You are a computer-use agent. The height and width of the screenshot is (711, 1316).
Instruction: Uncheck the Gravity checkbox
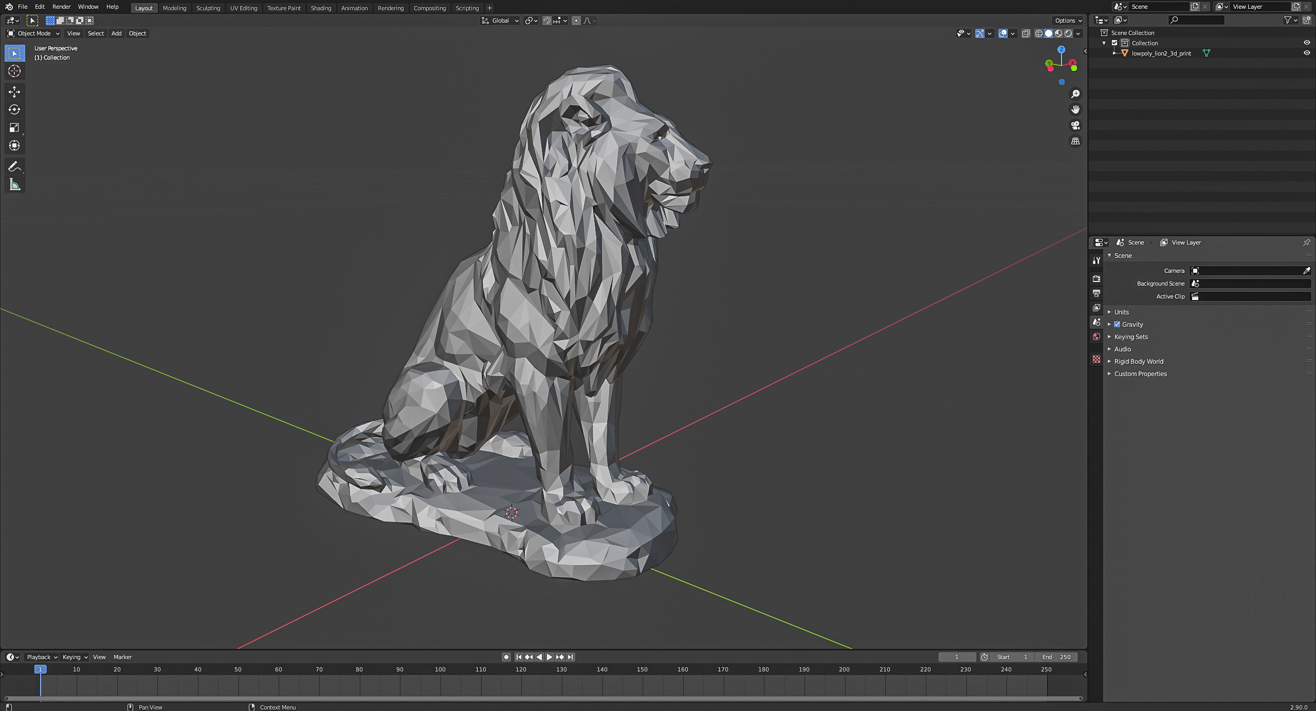coord(1117,324)
